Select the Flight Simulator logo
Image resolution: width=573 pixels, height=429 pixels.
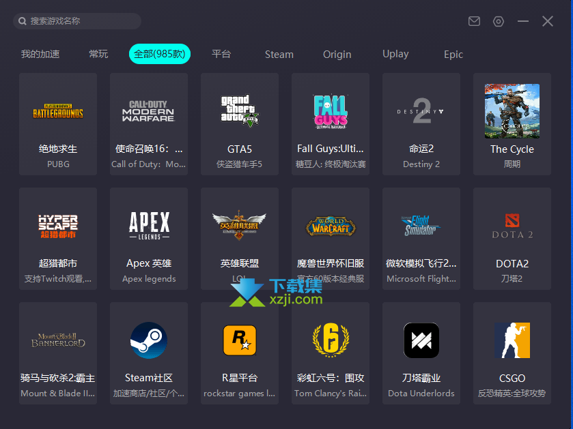(420, 226)
